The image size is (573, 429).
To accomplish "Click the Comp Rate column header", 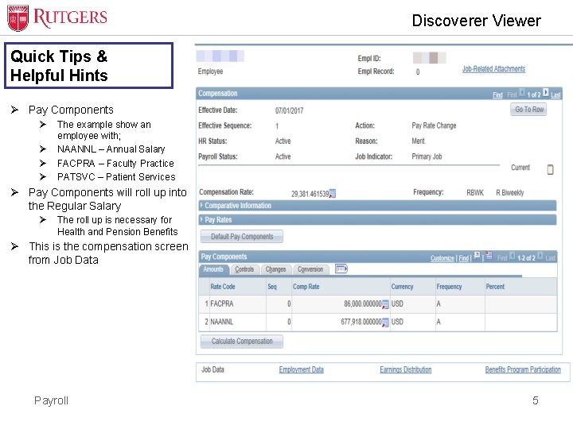I will pyautogui.click(x=306, y=287).
